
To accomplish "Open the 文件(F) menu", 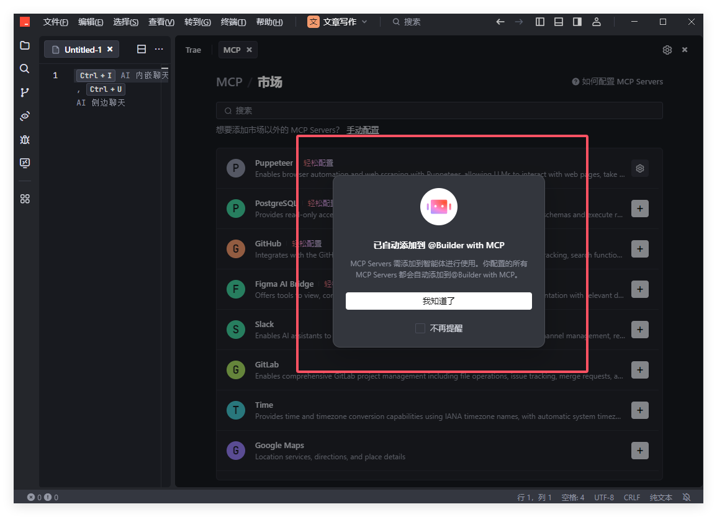I will [x=55, y=22].
